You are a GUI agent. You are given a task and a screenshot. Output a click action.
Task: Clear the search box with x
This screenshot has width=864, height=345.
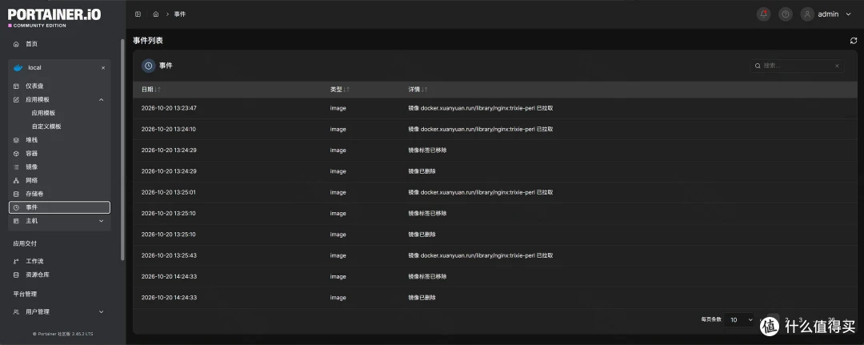pos(837,66)
